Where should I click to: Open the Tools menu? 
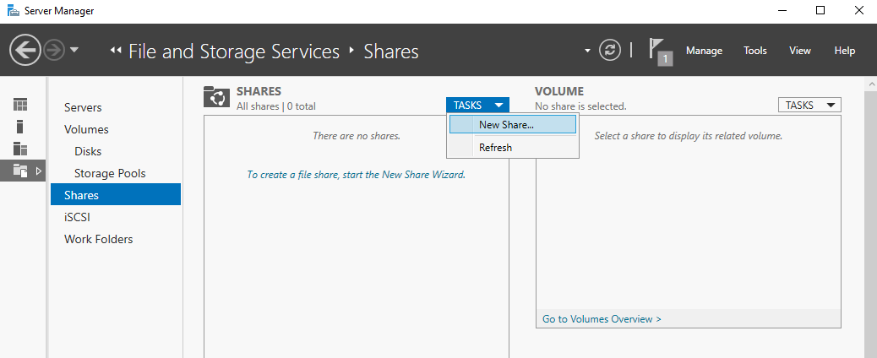pyautogui.click(x=755, y=51)
